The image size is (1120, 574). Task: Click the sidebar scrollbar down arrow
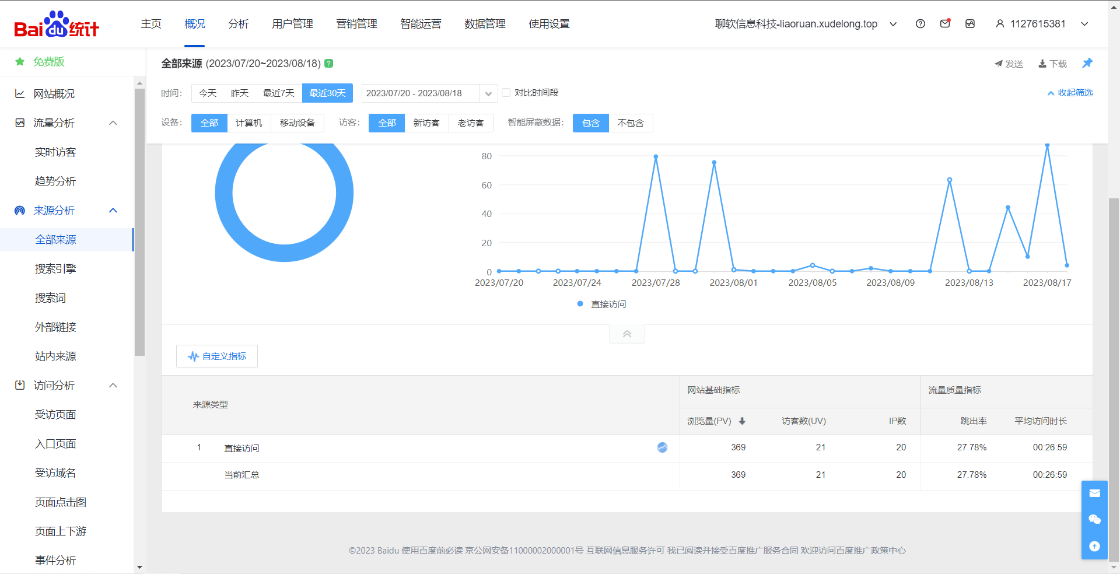[x=139, y=567]
